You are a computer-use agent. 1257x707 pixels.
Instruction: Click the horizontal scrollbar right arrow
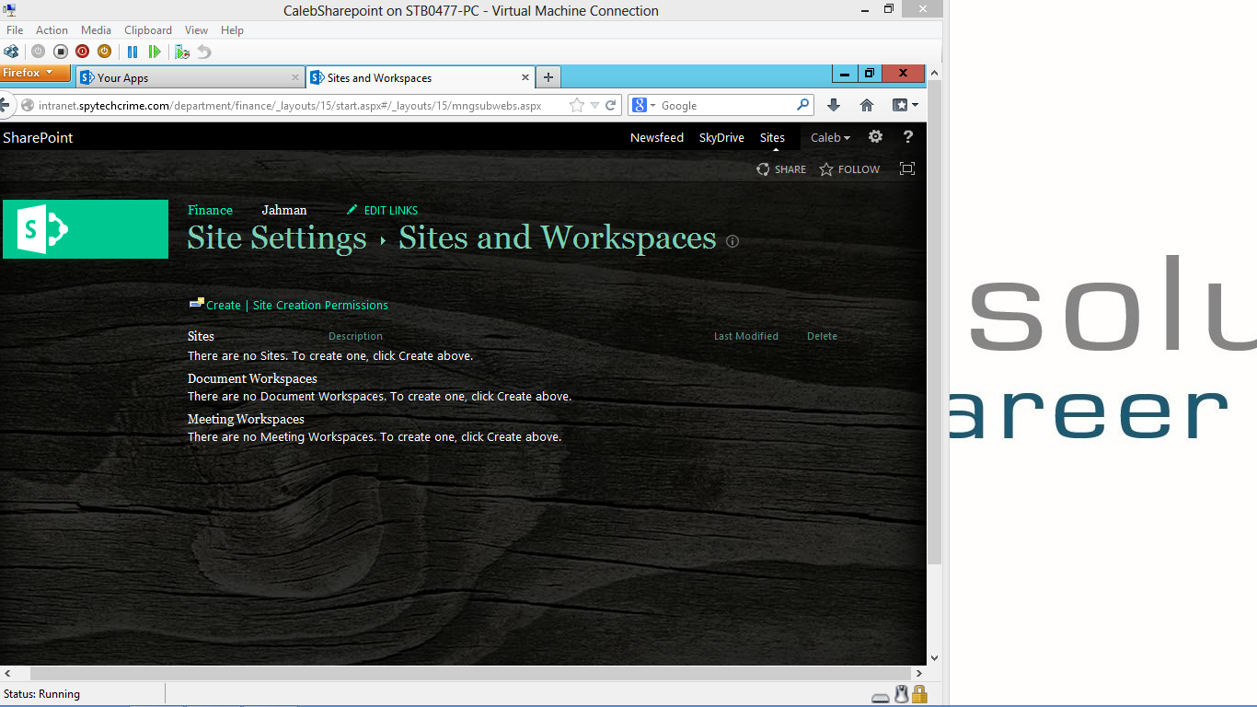919,674
